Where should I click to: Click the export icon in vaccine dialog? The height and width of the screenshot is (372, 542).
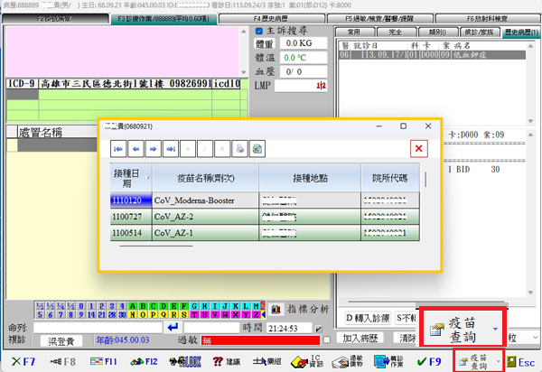click(x=257, y=148)
